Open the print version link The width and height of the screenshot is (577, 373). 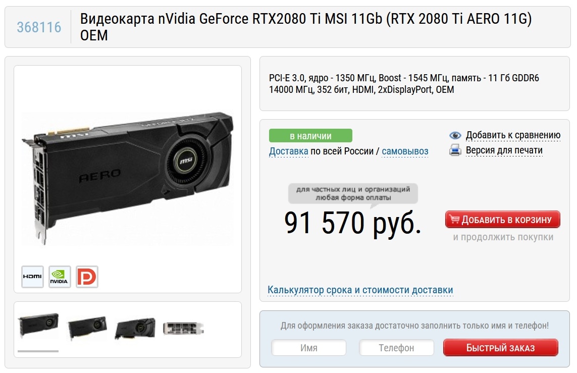point(504,150)
